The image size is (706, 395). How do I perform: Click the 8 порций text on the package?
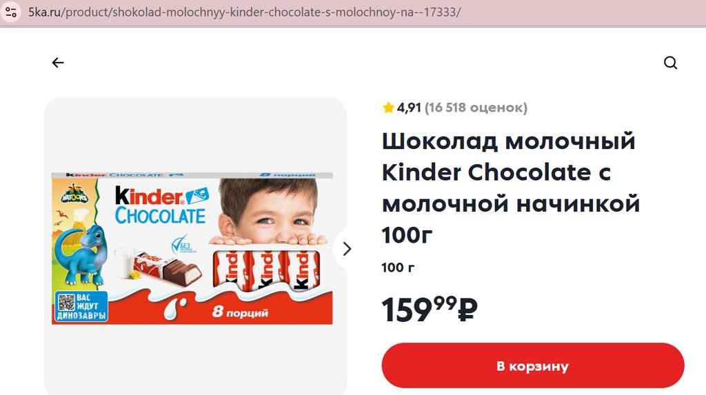click(x=240, y=312)
